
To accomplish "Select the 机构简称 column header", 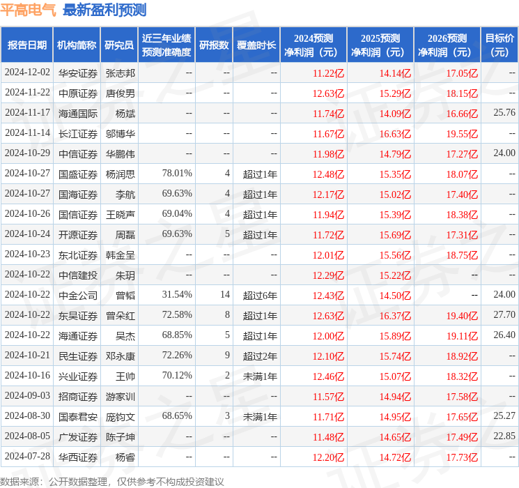I will pos(77,45).
